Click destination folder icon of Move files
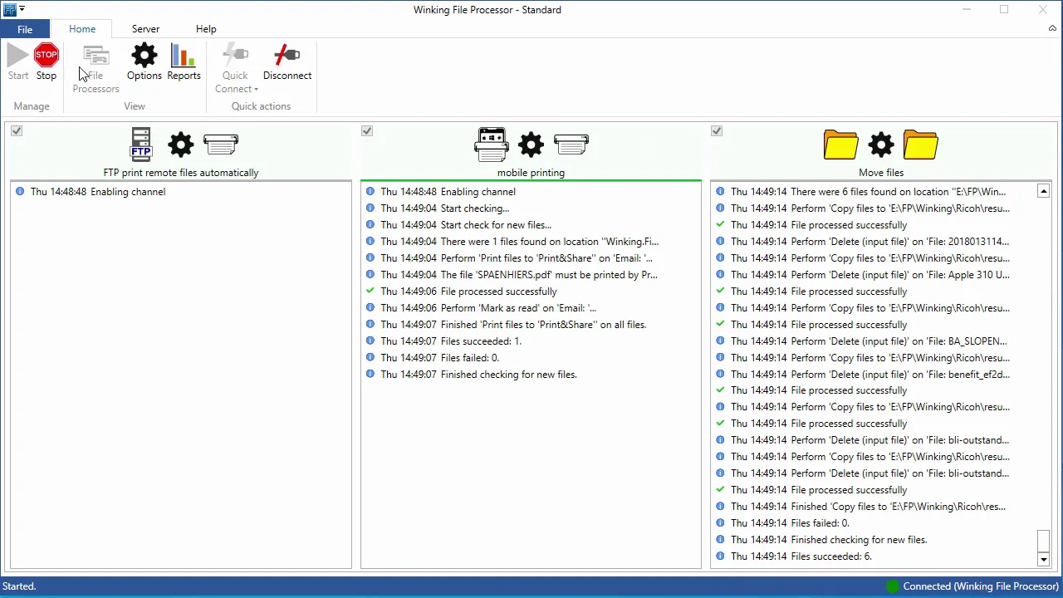 click(921, 145)
